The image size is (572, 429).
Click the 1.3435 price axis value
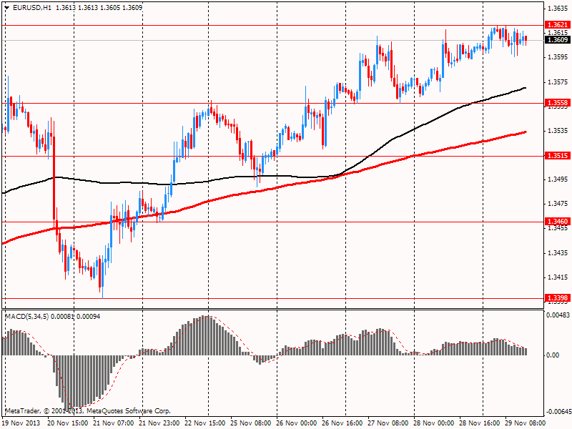tap(558, 253)
